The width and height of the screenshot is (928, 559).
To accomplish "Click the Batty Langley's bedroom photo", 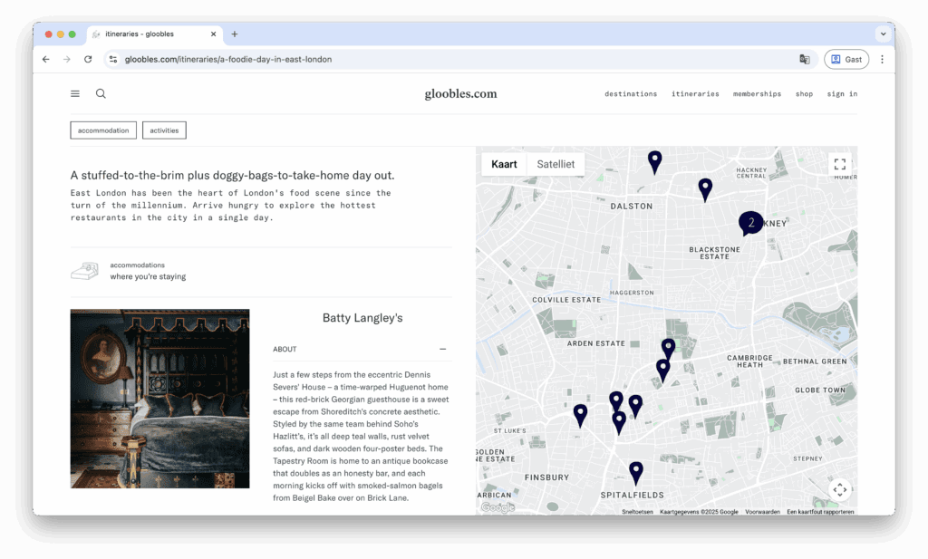I will 159,399.
